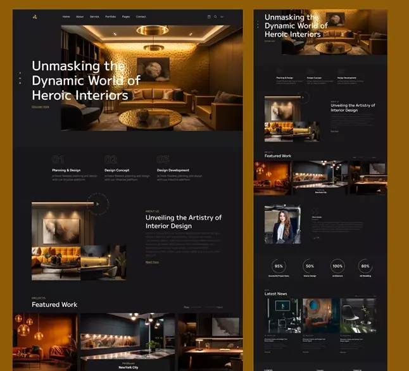Screen dimensions: 409x371
Task: Click Next in the Featured Work slider
Action: click(220, 307)
